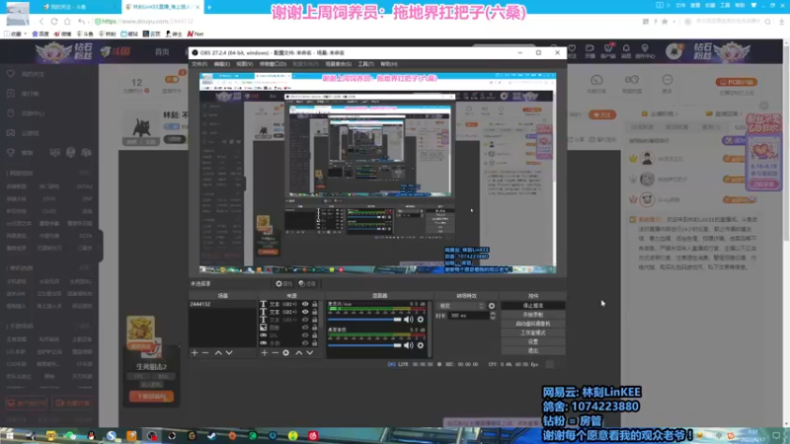The height and width of the screenshot is (444, 790).
Task: Open the Windows Start menu
Action: point(9,435)
